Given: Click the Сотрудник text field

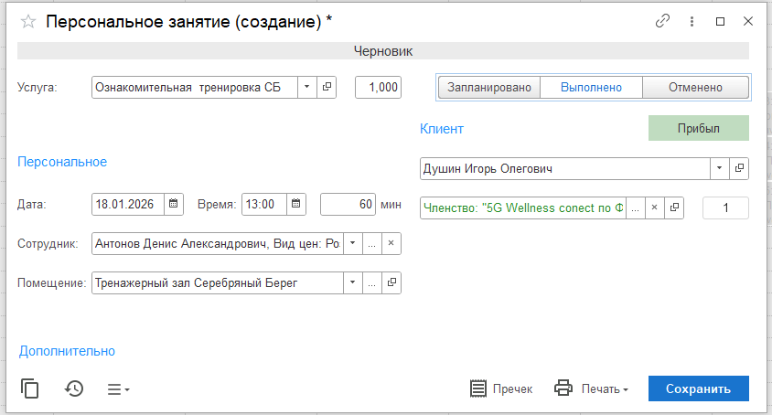Looking at the screenshot, I should click(218, 243).
